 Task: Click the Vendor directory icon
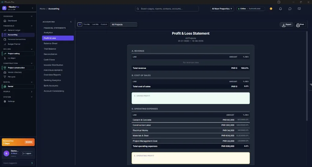5,72
